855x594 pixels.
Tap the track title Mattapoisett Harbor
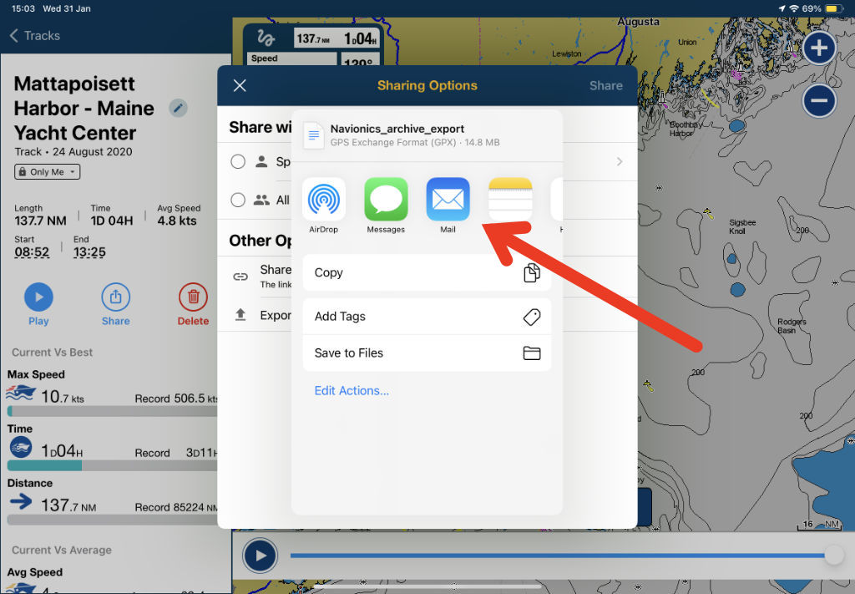pyautogui.click(x=84, y=108)
